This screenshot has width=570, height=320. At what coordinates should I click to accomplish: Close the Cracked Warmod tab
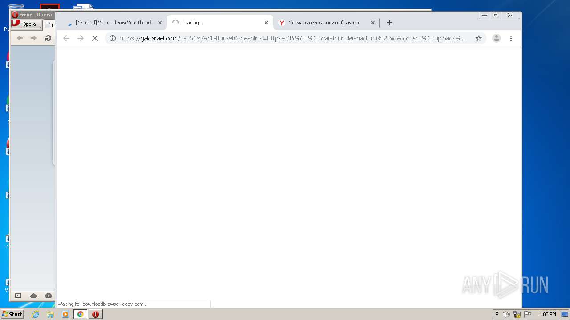point(160,23)
